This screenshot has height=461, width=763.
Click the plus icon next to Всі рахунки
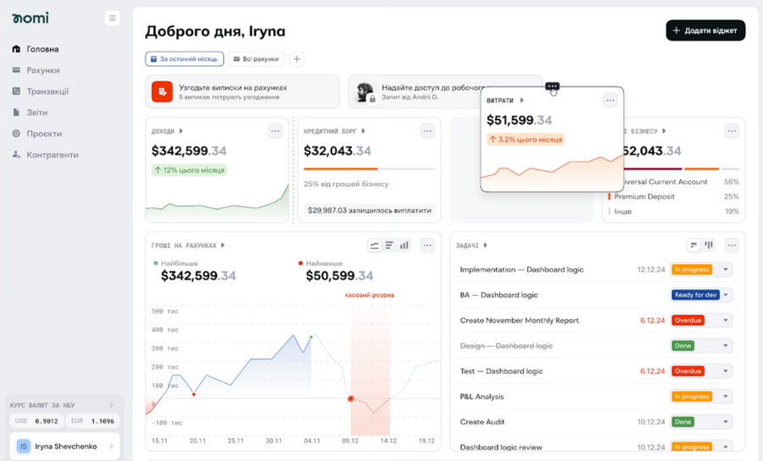tap(297, 59)
